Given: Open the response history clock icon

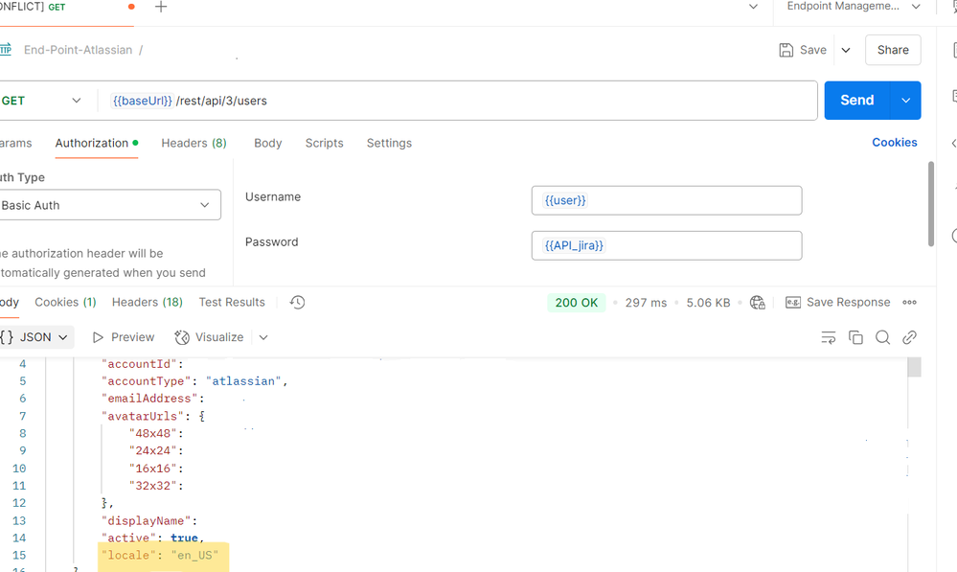Looking at the screenshot, I should click(x=297, y=302).
